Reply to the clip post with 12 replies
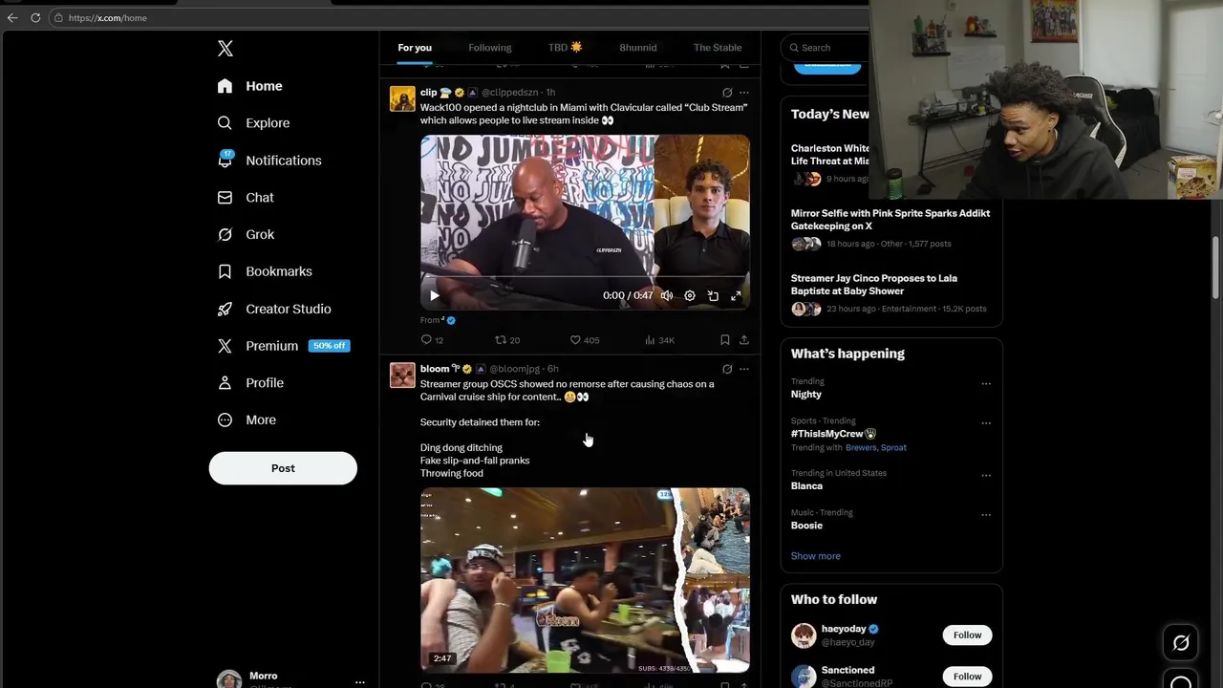 tap(432, 340)
